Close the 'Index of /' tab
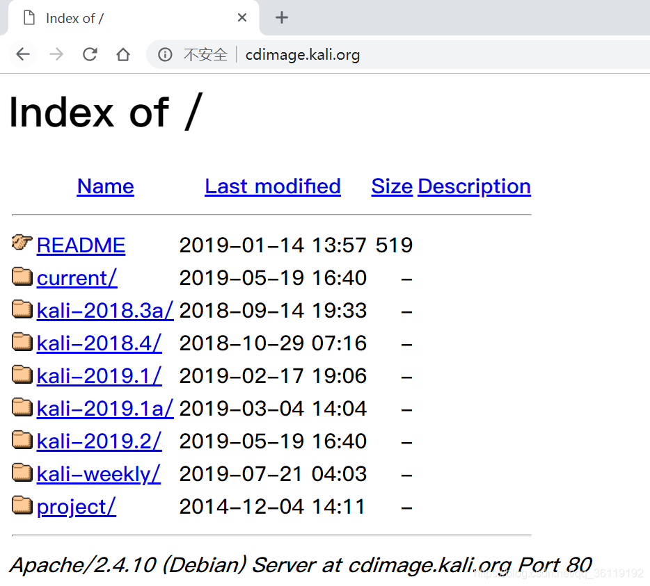 242,18
